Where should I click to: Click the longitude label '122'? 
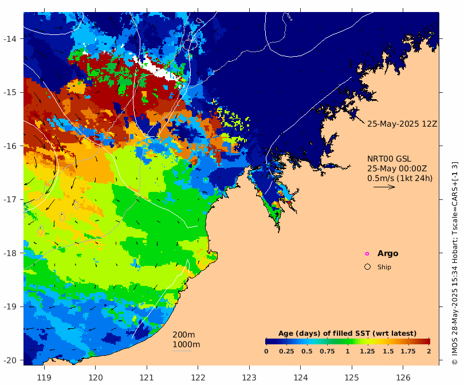(x=198, y=378)
